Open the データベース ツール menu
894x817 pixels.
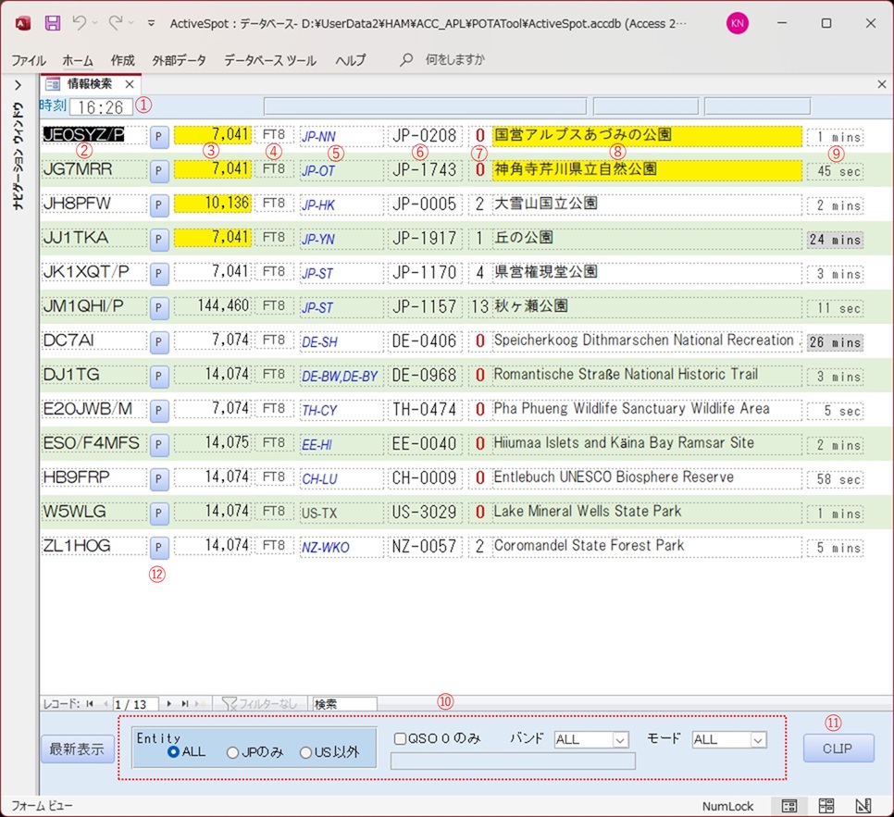click(269, 60)
